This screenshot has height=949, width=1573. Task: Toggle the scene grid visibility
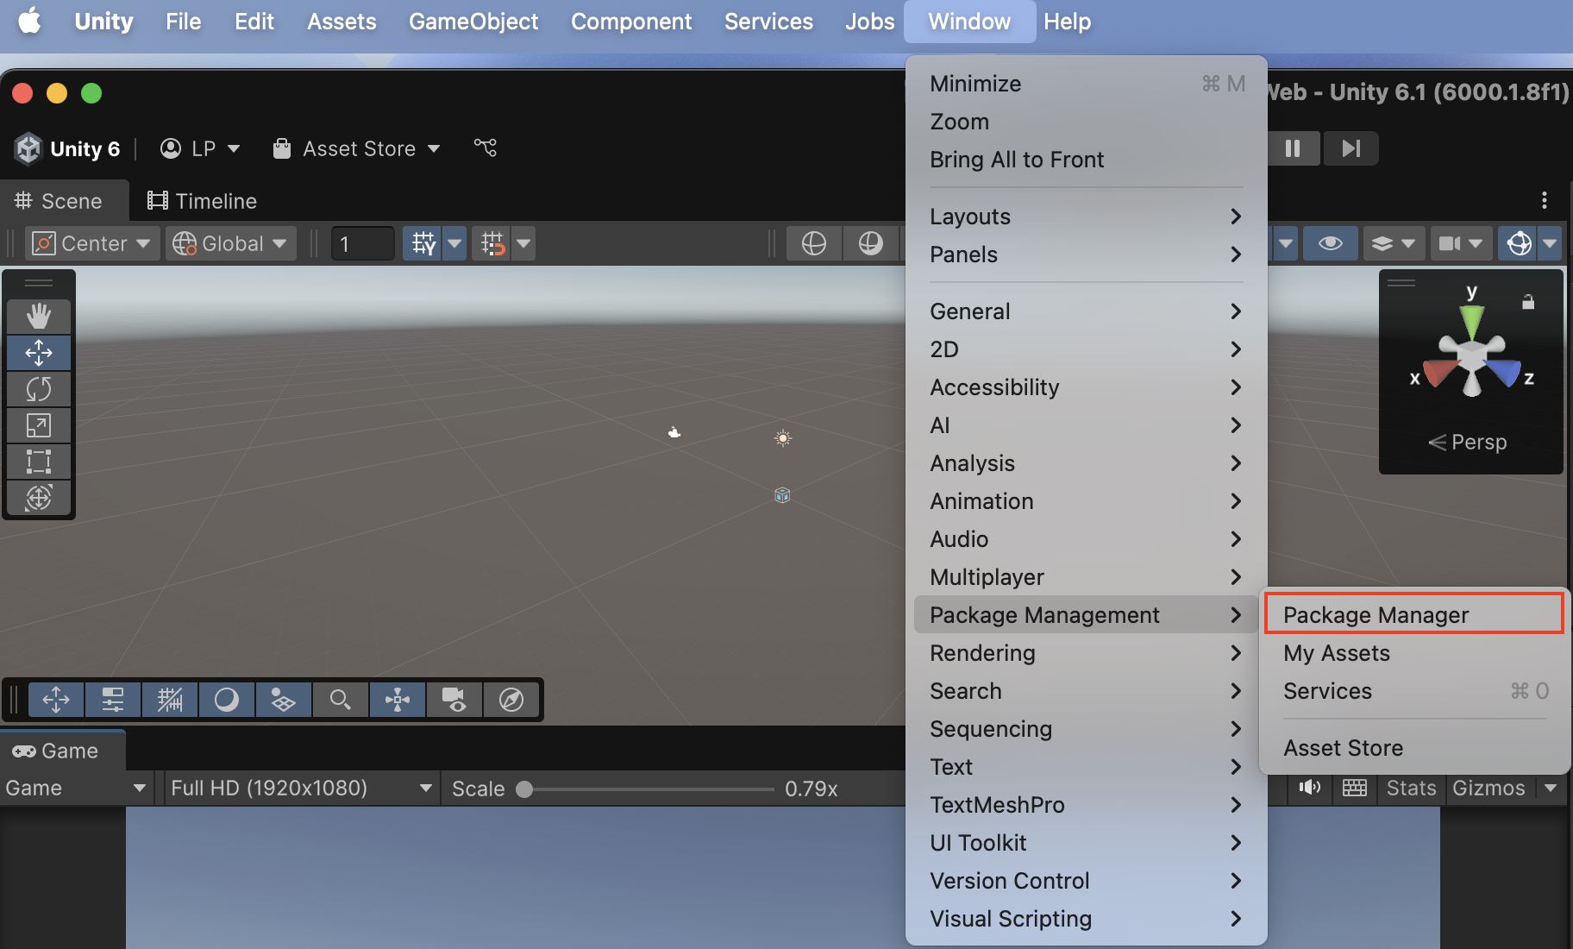[x=423, y=244]
